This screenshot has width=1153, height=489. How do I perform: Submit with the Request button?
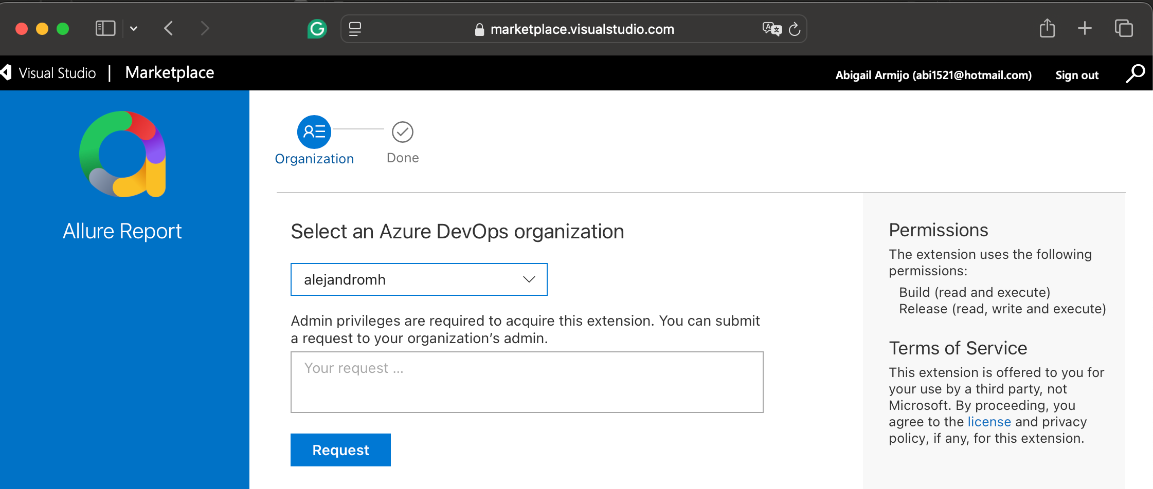pos(340,450)
